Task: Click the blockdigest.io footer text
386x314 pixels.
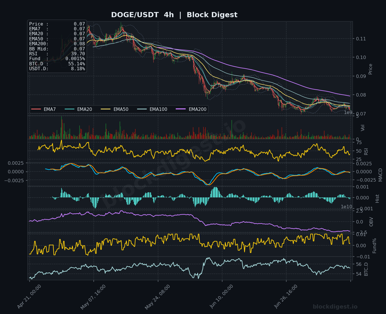Action: coord(335,307)
